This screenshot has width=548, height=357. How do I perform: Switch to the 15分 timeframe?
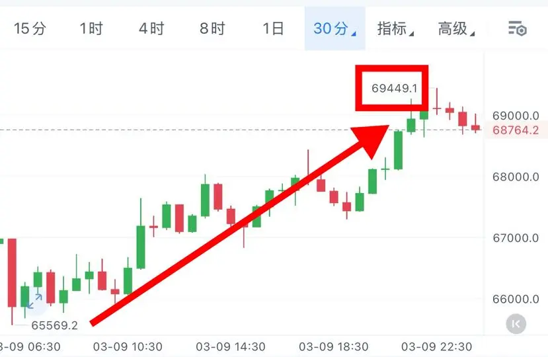(30, 28)
